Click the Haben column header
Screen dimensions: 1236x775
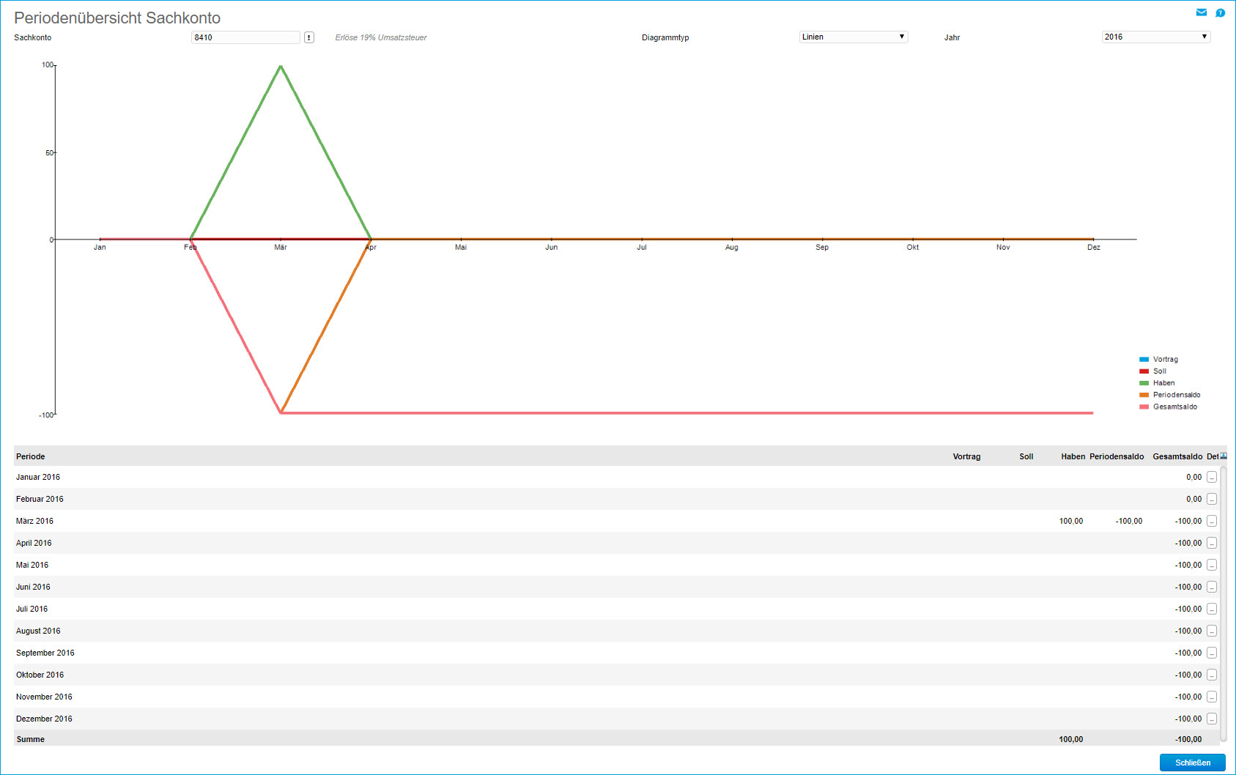point(1073,456)
